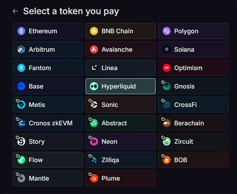Select Gnosis chain option
The image size is (237, 194).
[193, 86]
